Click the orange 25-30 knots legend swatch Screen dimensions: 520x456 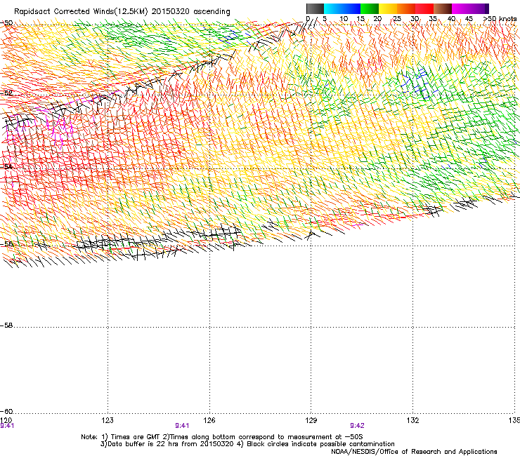[x=406, y=8]
